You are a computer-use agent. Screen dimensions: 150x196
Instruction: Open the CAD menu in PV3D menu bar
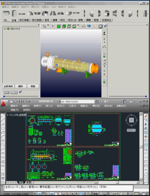click(x=54, y=7)
